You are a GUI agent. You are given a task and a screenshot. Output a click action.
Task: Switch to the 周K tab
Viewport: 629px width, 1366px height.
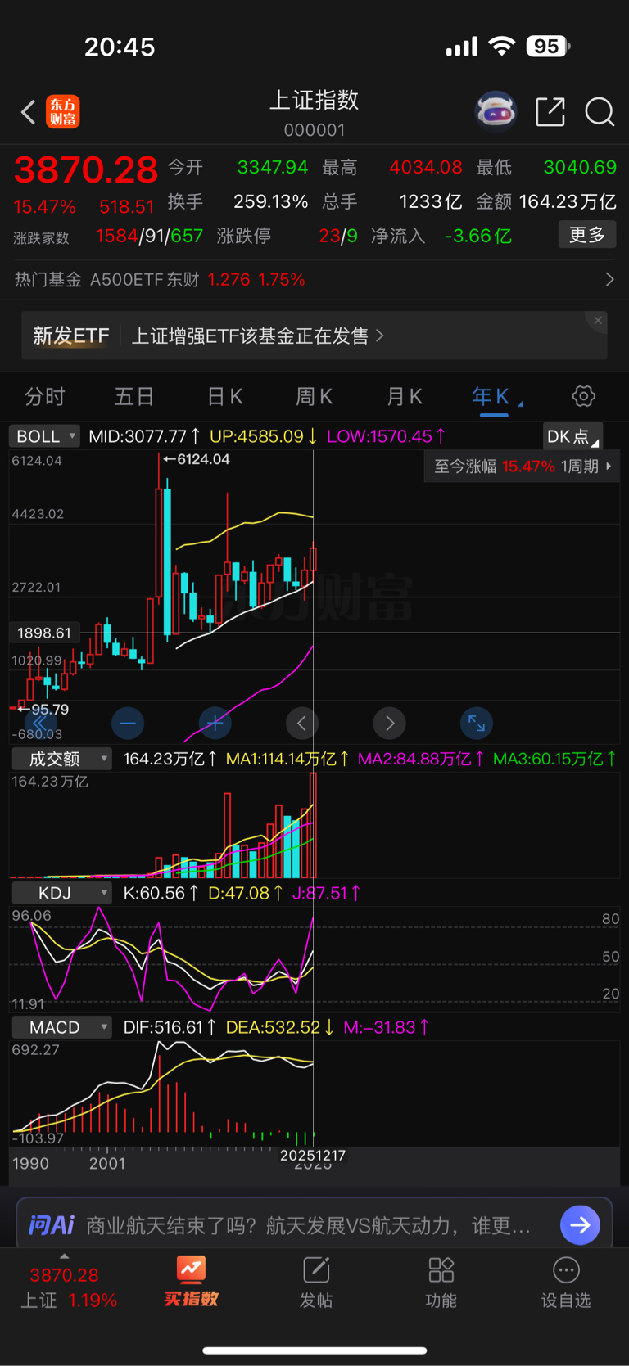click(314, 397)
